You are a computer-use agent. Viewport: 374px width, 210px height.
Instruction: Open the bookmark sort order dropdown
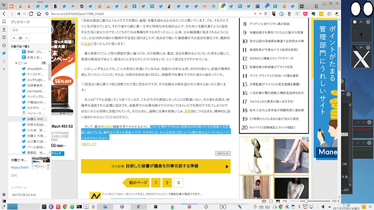click(30, 47)
